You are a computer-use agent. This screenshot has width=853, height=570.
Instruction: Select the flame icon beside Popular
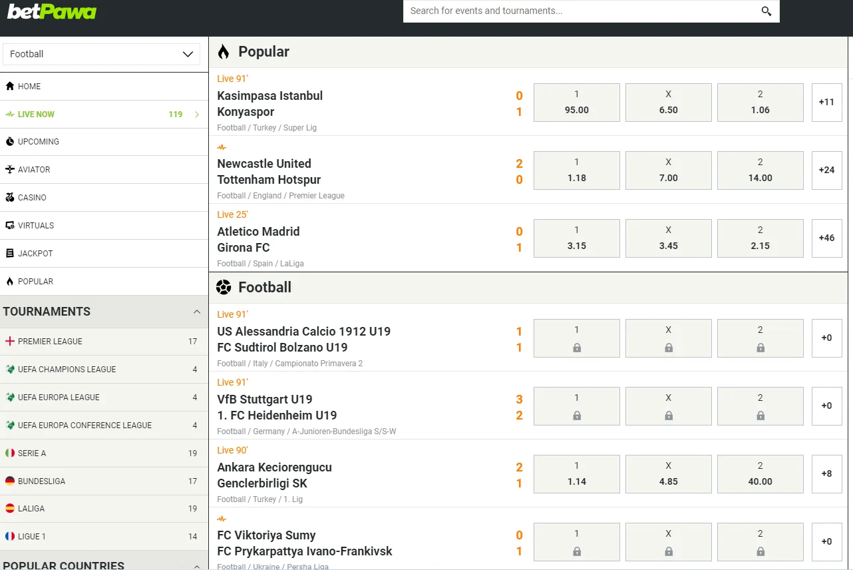click(x=223, y=51)
